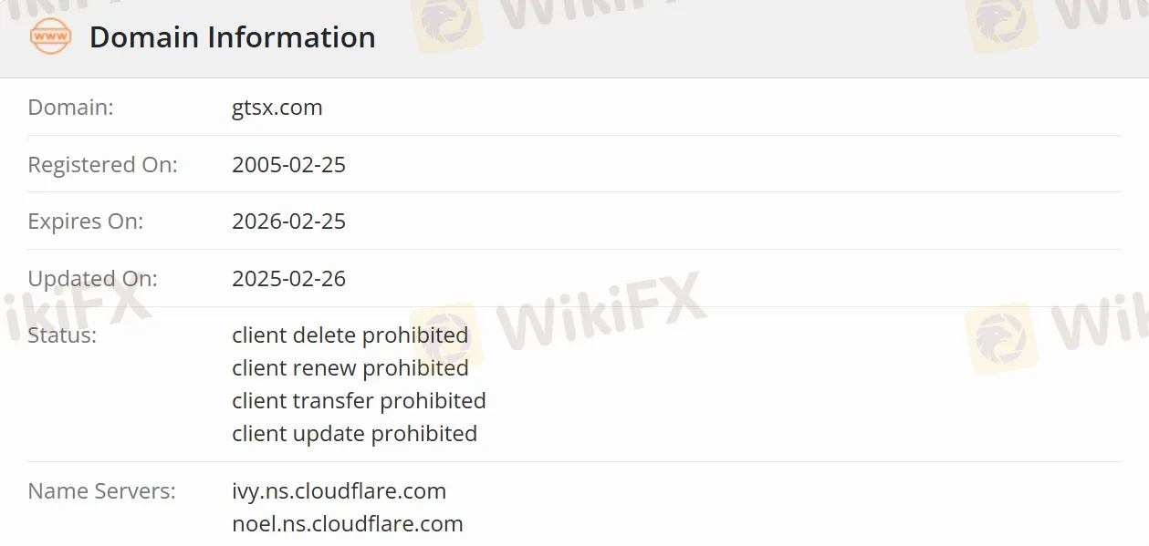Click the Domain: field label
Viewport: 1149px width, 546px height.
[71, 108]
